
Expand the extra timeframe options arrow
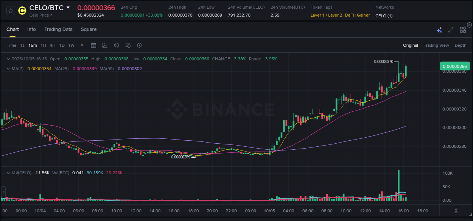(81, 45)
